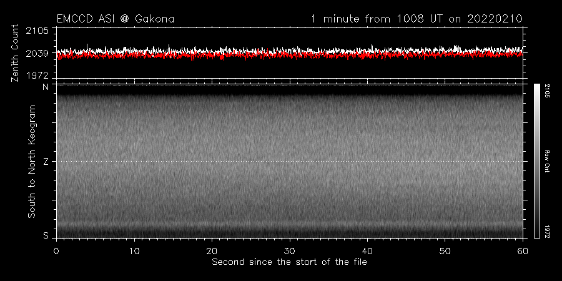The height and width of the screenshot is (281, 562).
Task: Click the '1 minute from 1008 UT on 20220210' header
Action: click(417, 19)
